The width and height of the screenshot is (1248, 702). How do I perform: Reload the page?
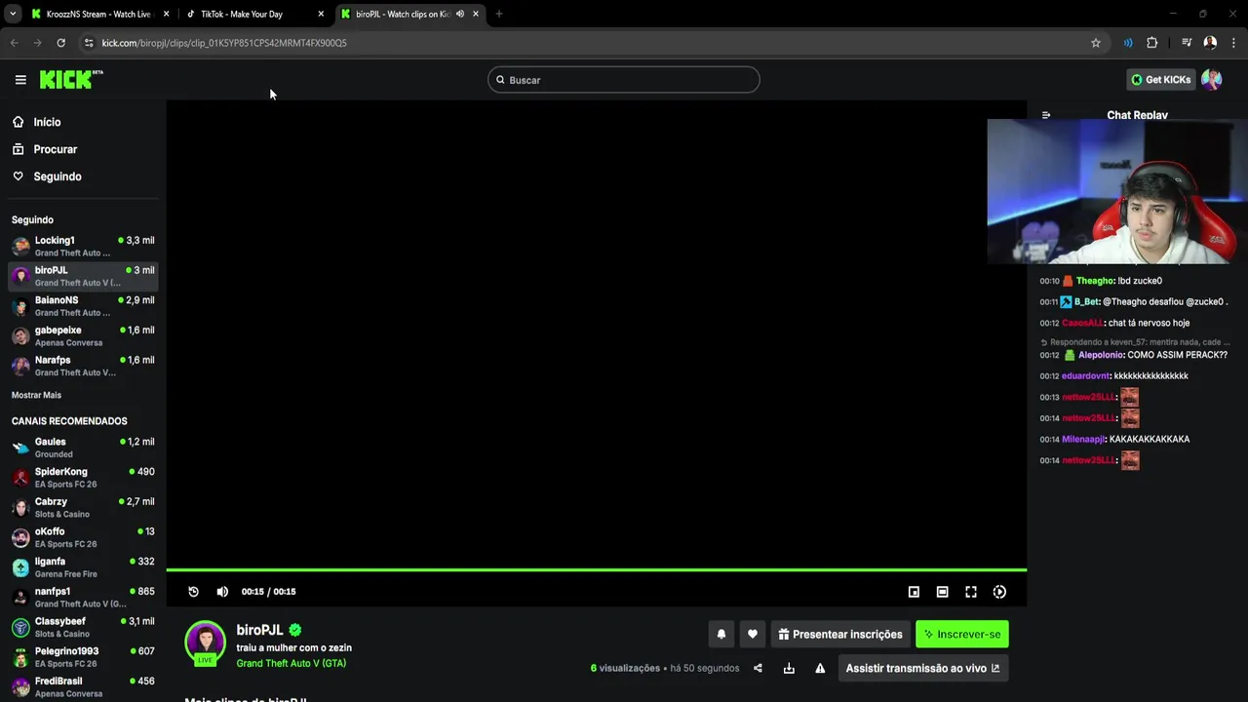pos(60,43)
